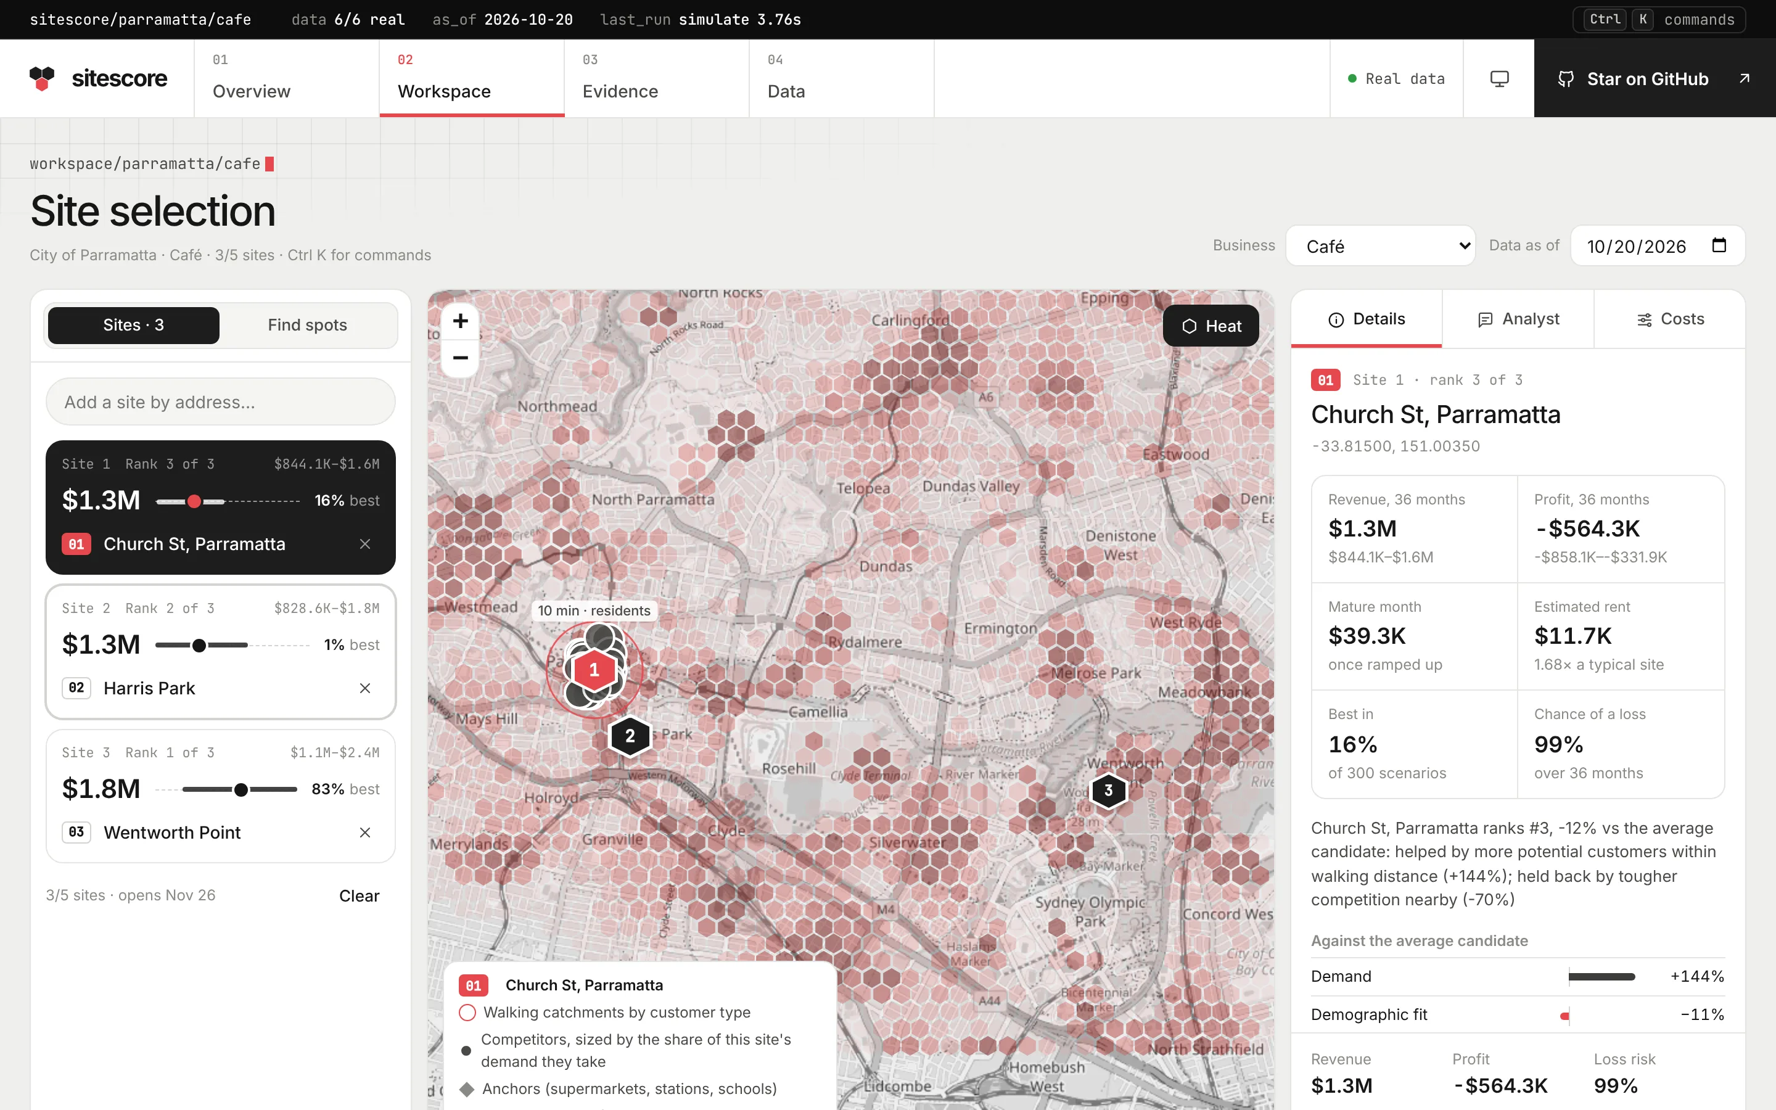Remove Harris Park site with X
Image resolution: width=1776 pixels, height=1110 pixels.
364,688
